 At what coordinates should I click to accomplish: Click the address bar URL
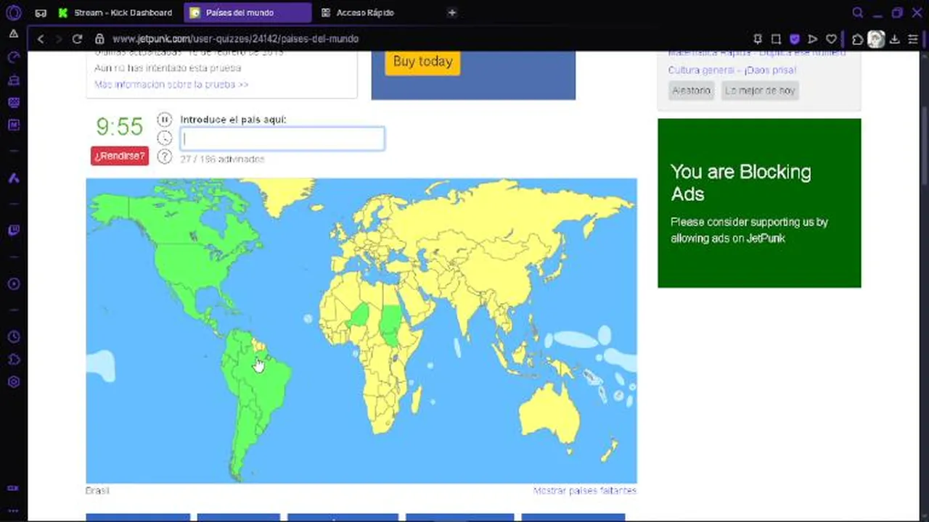click(235, 39)
